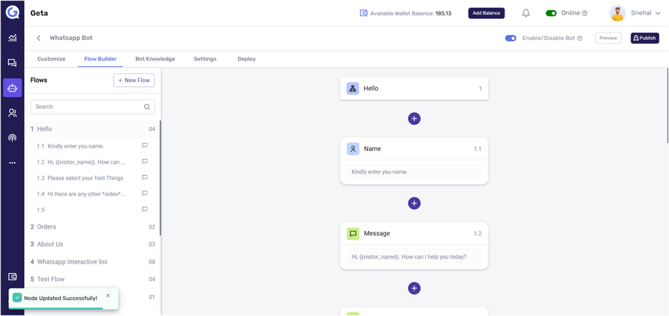Click the flows list scrollbar

coord(161,177)
